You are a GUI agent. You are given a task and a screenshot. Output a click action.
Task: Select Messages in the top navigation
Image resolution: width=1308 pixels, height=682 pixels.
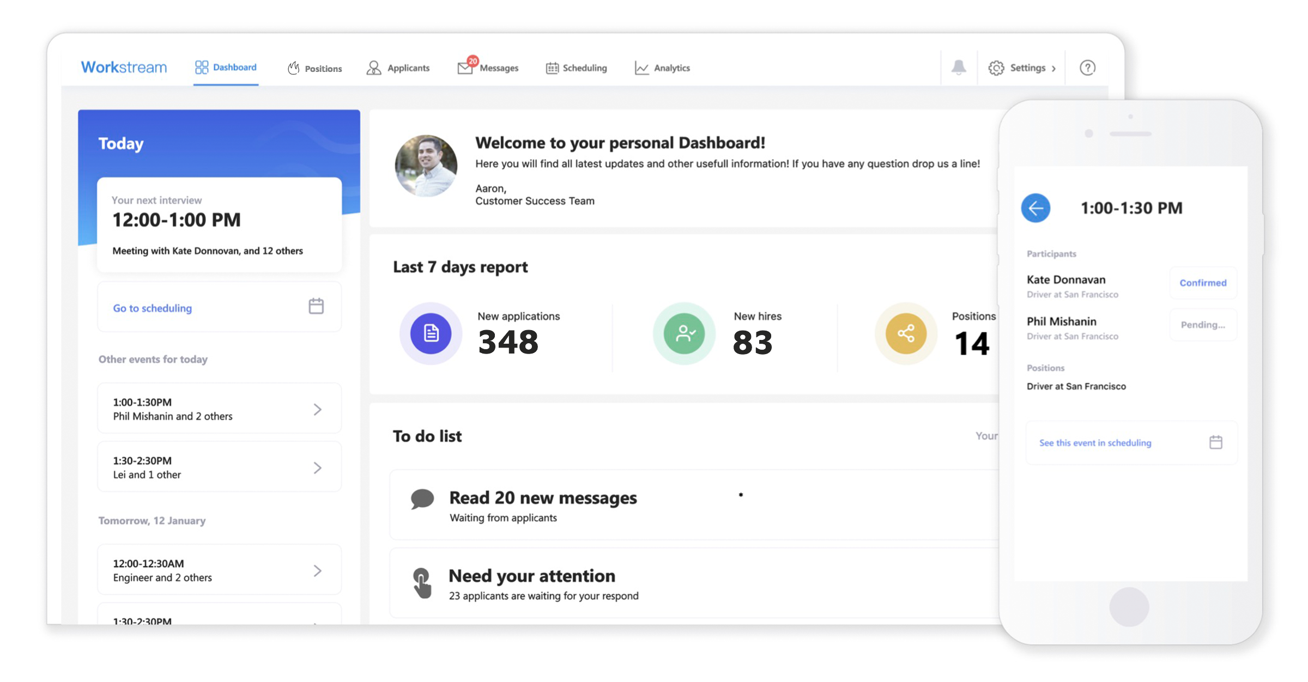pos(499,68)
